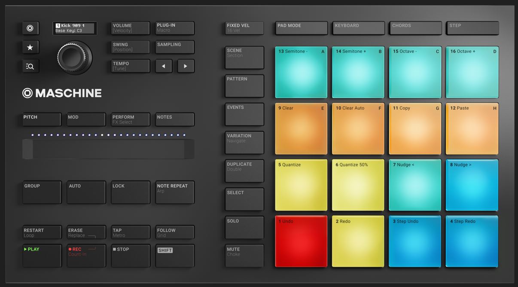Tap pad 8 Nudge right

click(473, 185)
